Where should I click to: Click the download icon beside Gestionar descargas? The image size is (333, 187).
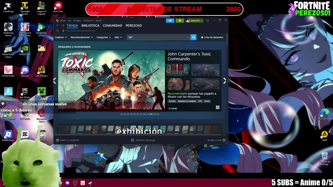pyautogui.click(x=132, y=140)
